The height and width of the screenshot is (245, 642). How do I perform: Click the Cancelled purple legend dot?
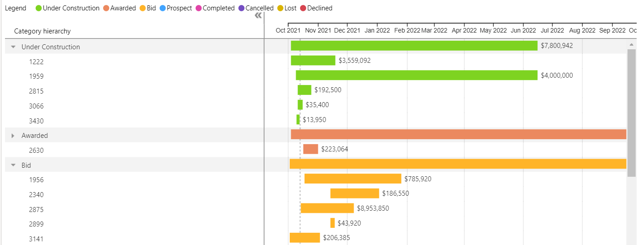click(x=241, y=8)
